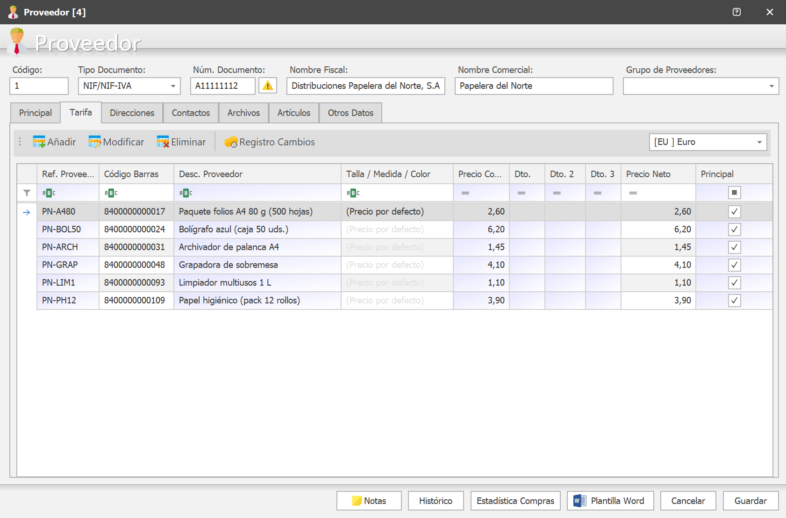Click the Histórico button
786x518 pixels.
point(436,501)
